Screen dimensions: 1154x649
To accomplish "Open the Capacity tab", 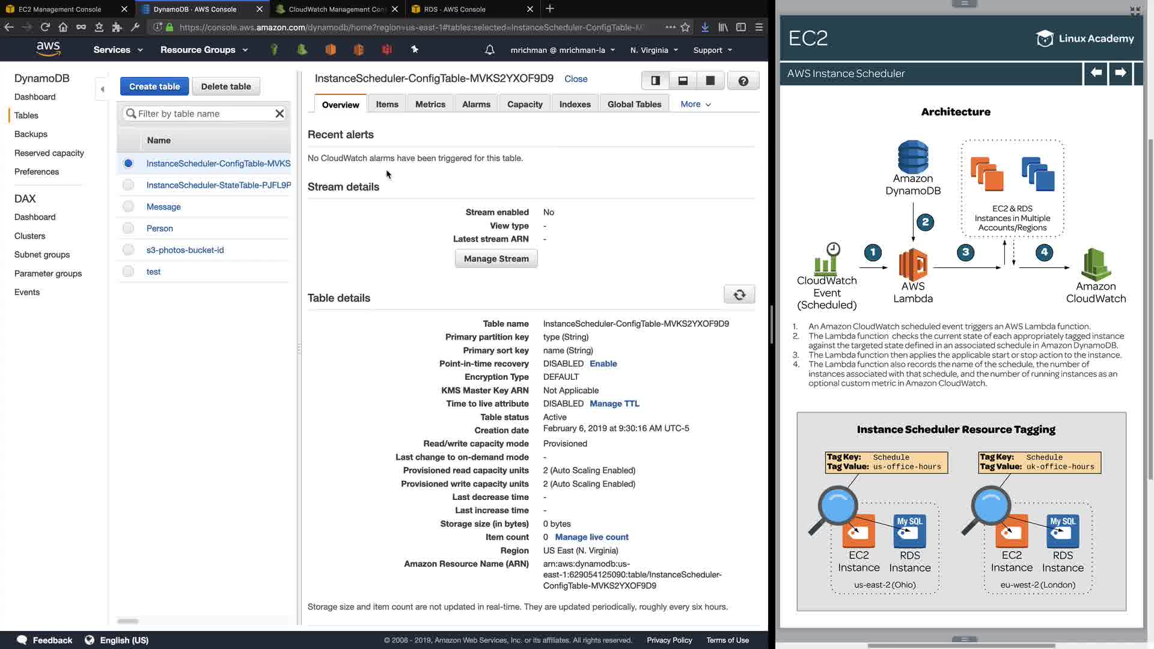I will (x=524, y=104).
